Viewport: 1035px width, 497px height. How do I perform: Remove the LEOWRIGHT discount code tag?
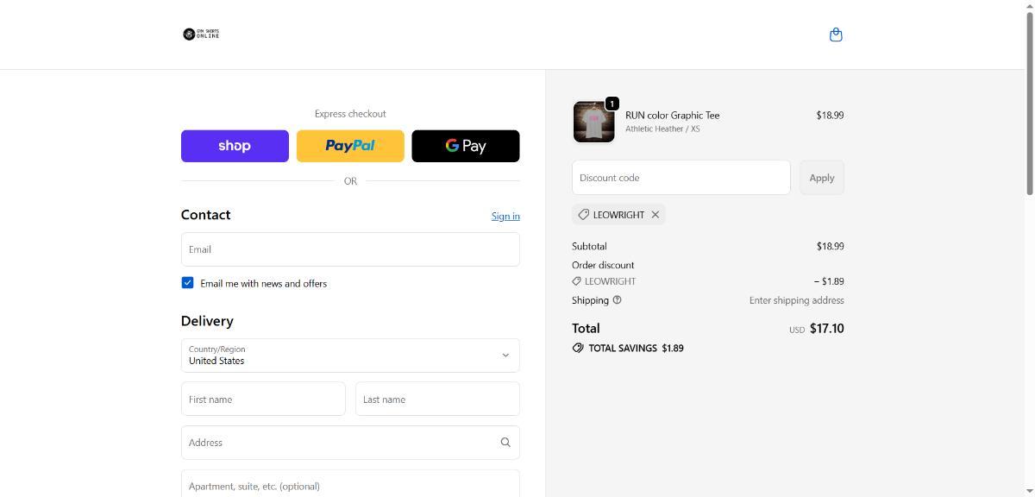tap(655, 215)
